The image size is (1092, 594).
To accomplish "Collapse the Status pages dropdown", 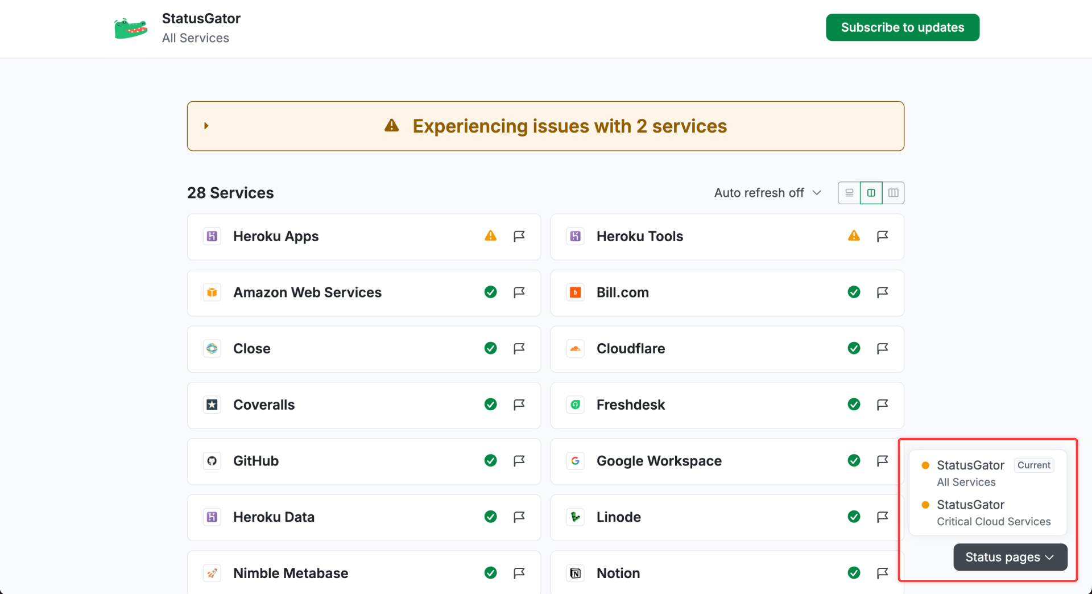I will (x=1010, y=557).
